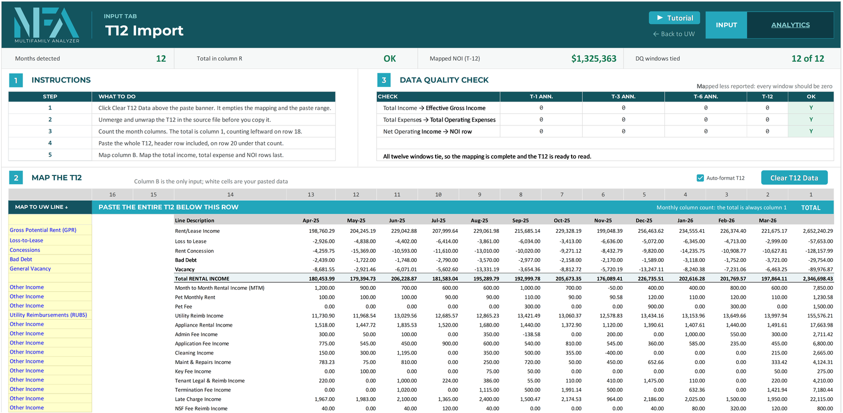Screen dimensions: 843x413
Task: Select the Concessions mapping cell
Action: coord(50,250)
